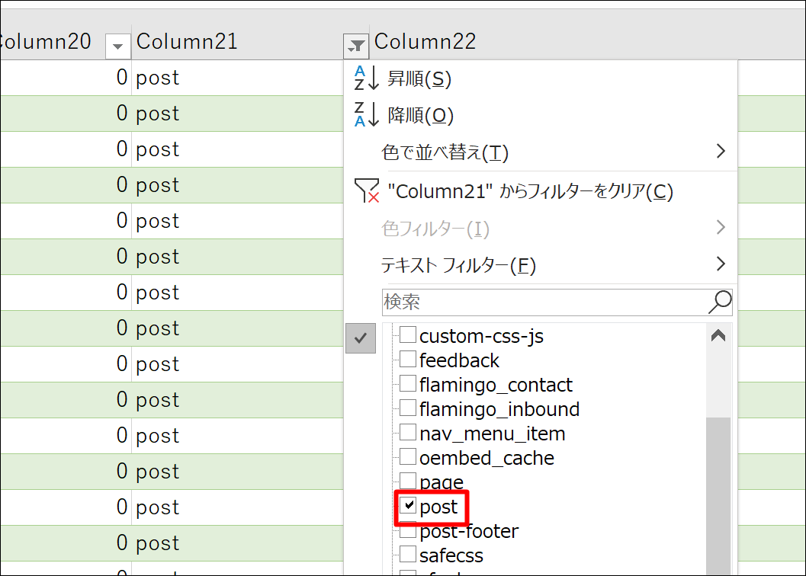Click the Column22 header cell
This screenshot has width=806, height=576.
click(588, 42)
